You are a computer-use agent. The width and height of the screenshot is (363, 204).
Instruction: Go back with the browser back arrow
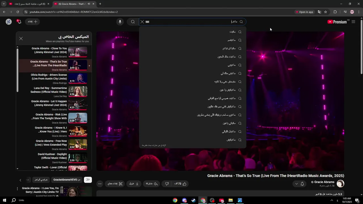click(4, 12)
